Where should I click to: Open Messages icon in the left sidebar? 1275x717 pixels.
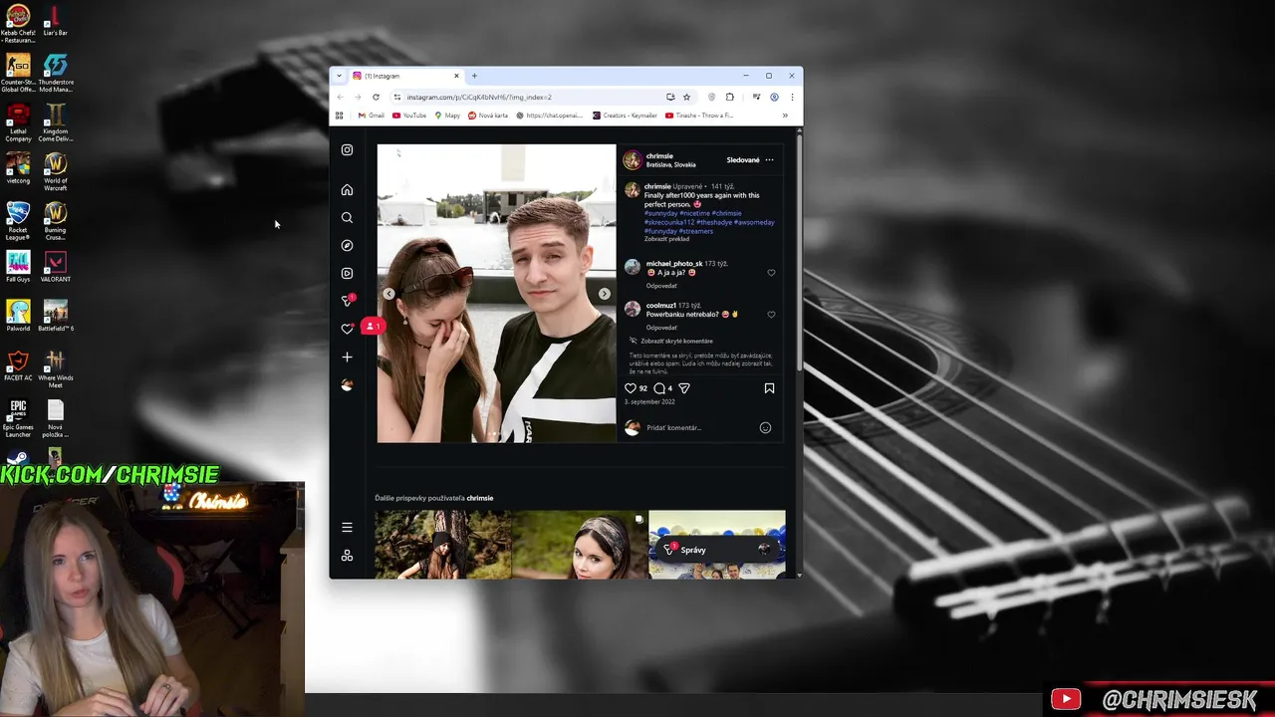[x=347, y=301]
